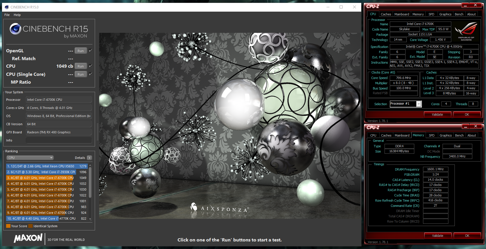The height and width of the screenshot is (249, 486).
Task: Switch to Bench tab in upper CPU-Z
Action: tap(459, 14)
